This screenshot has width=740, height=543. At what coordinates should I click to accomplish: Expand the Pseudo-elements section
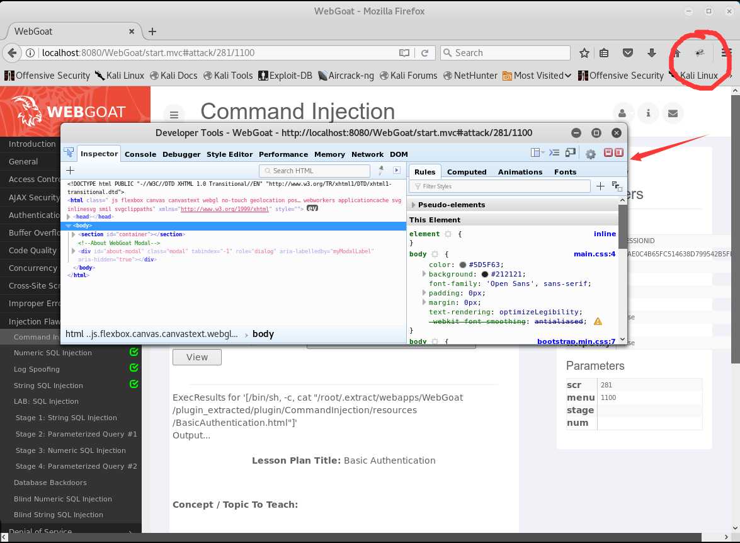point(413,205)
